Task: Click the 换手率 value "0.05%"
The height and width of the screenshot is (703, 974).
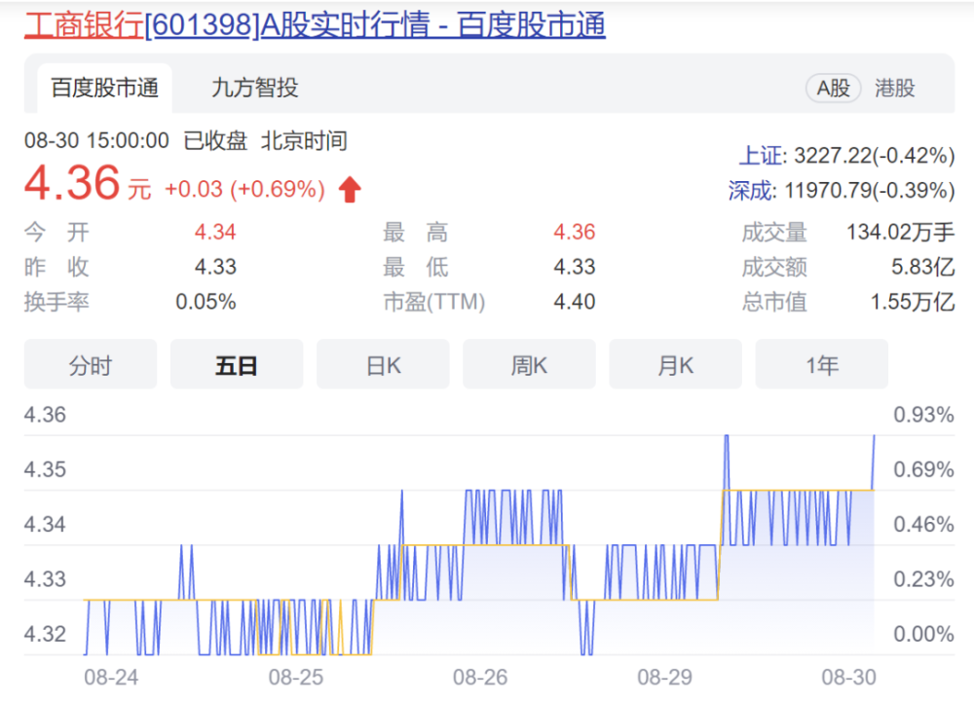Action: coord(206,302)
